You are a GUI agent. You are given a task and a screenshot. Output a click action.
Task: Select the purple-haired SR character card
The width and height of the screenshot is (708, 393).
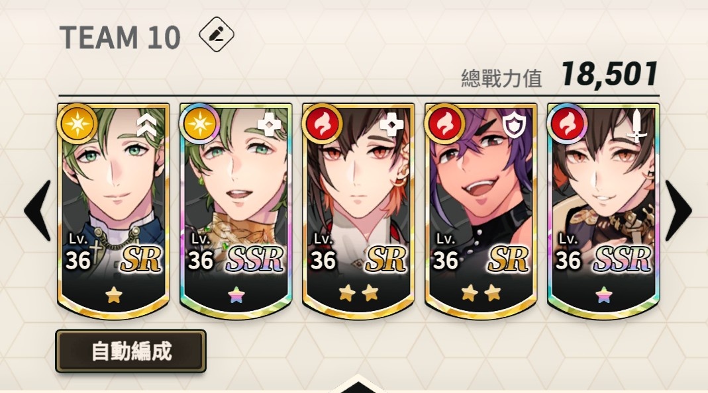point(481,211)
